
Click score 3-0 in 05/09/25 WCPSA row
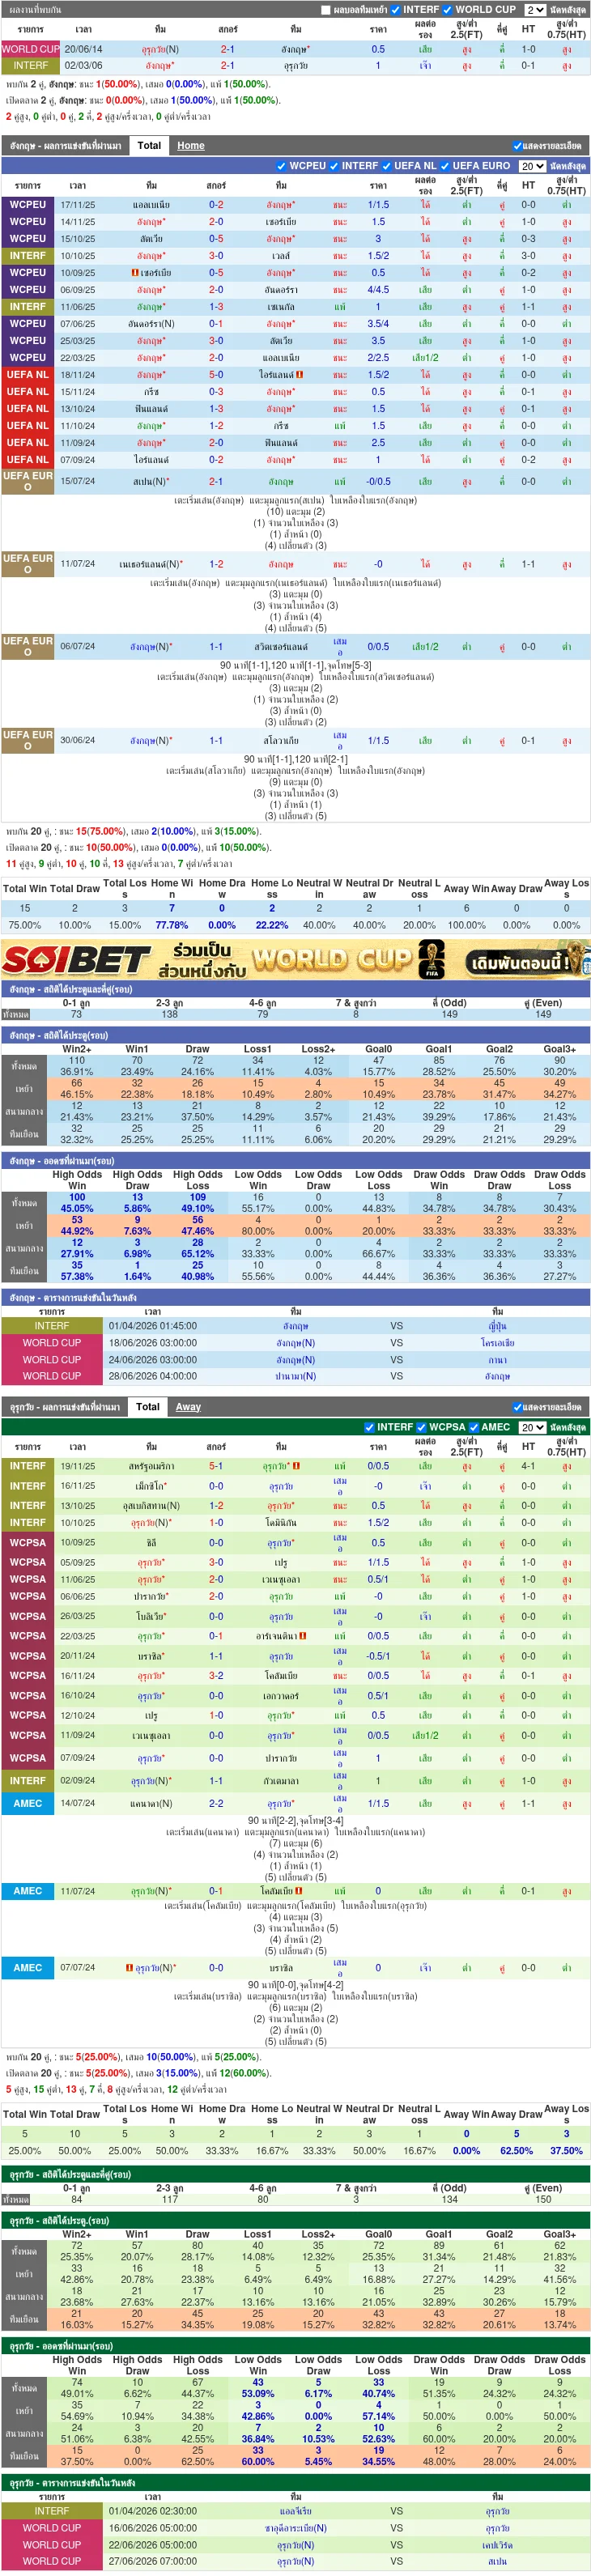(216, 1562)
